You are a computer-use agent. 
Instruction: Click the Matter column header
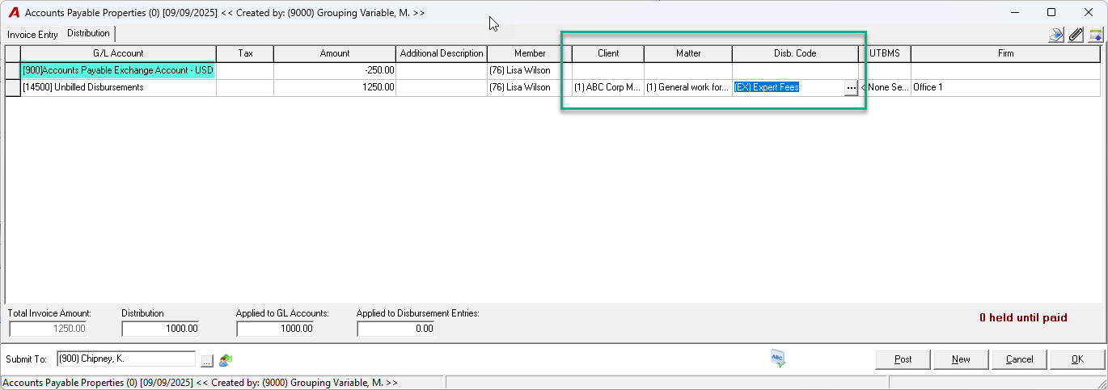[688, 53]
